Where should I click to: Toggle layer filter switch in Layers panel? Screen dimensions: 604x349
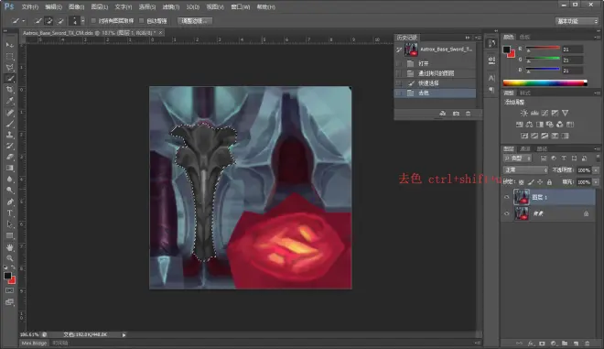click(598, 158)
